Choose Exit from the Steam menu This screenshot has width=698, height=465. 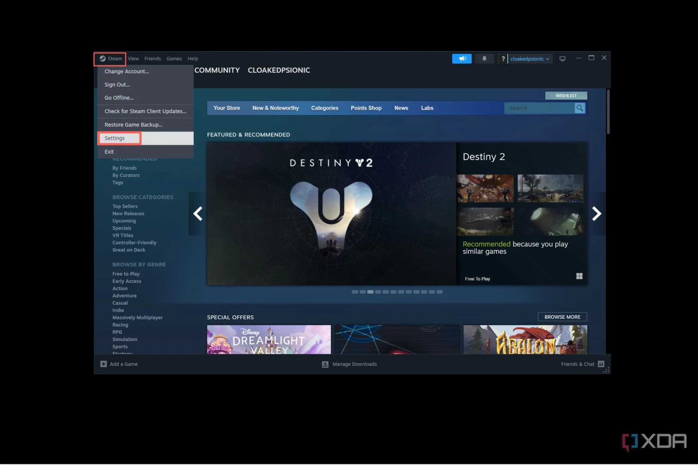146,152
